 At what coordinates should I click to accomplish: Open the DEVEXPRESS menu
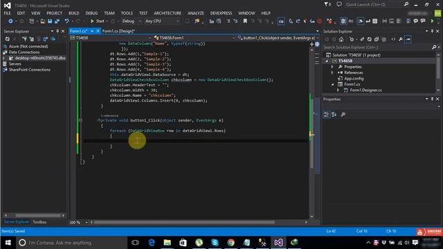[221, 13]
